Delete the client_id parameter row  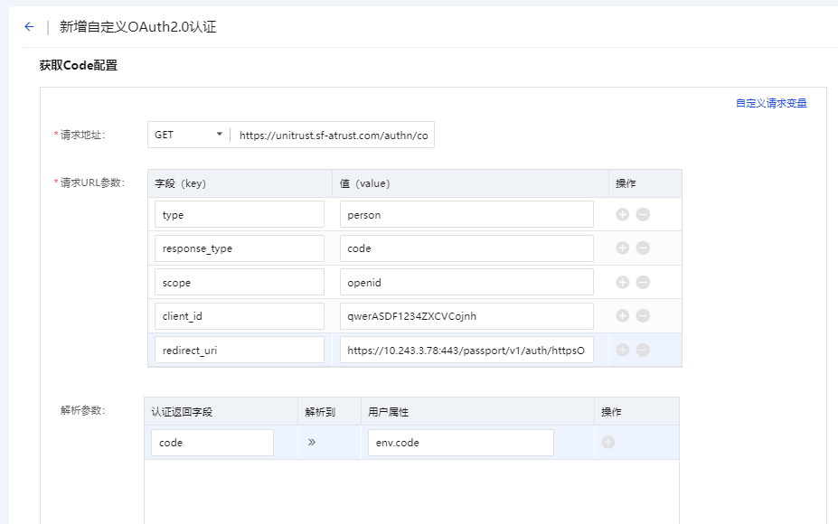[643, 316]
